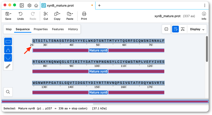This screenshot has height=115, width=212.
Task: Open the Save dropdown arrow
Action: 11,14
